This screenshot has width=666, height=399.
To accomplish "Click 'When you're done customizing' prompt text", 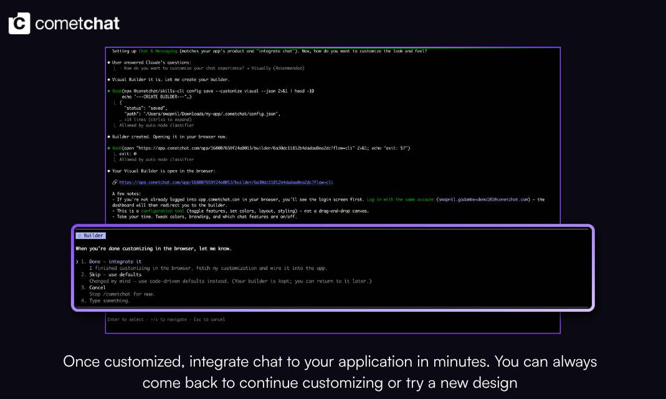I will click(154, 249).
